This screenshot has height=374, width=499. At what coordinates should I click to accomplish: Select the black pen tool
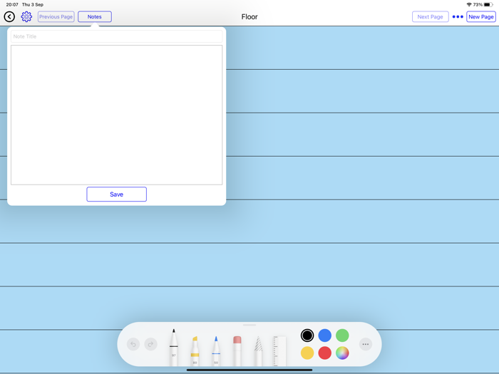173,348
